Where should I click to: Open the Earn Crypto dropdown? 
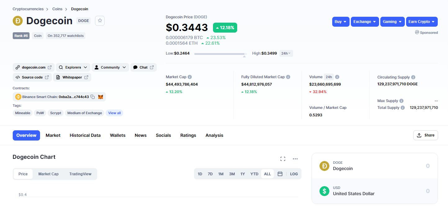tap(422, 22)
